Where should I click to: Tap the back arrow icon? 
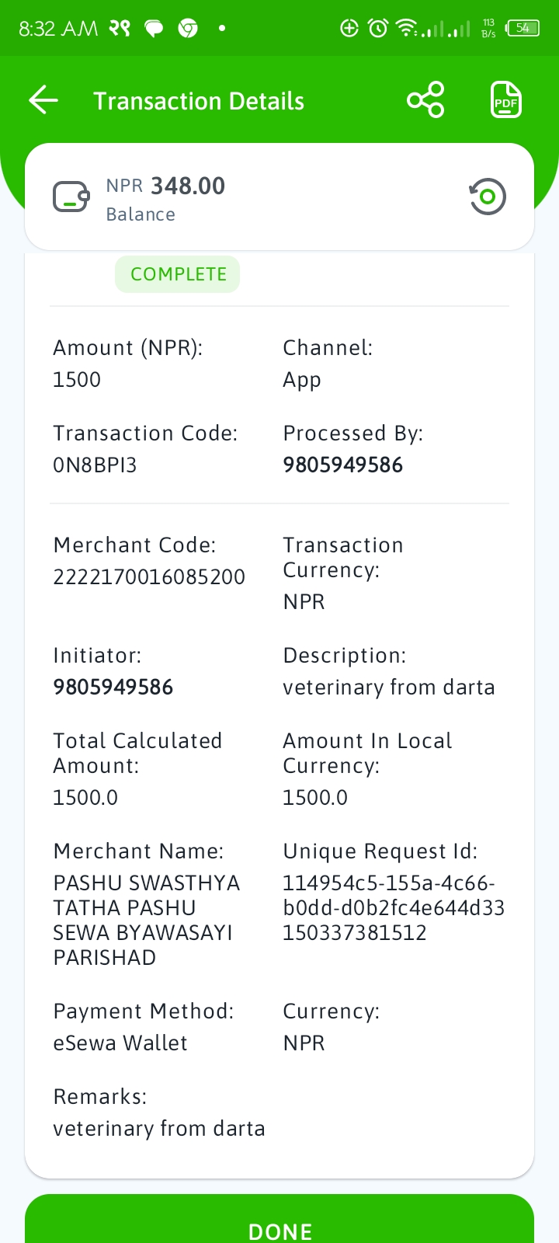coord(43,100)
